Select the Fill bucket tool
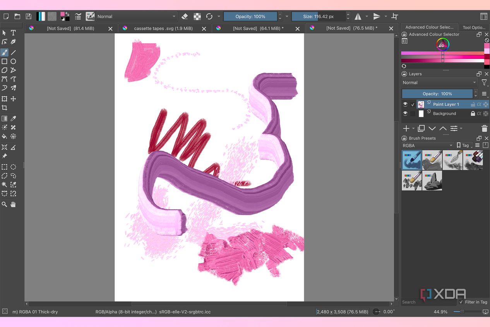The image size is (490, 327). [x=5, y=136]
